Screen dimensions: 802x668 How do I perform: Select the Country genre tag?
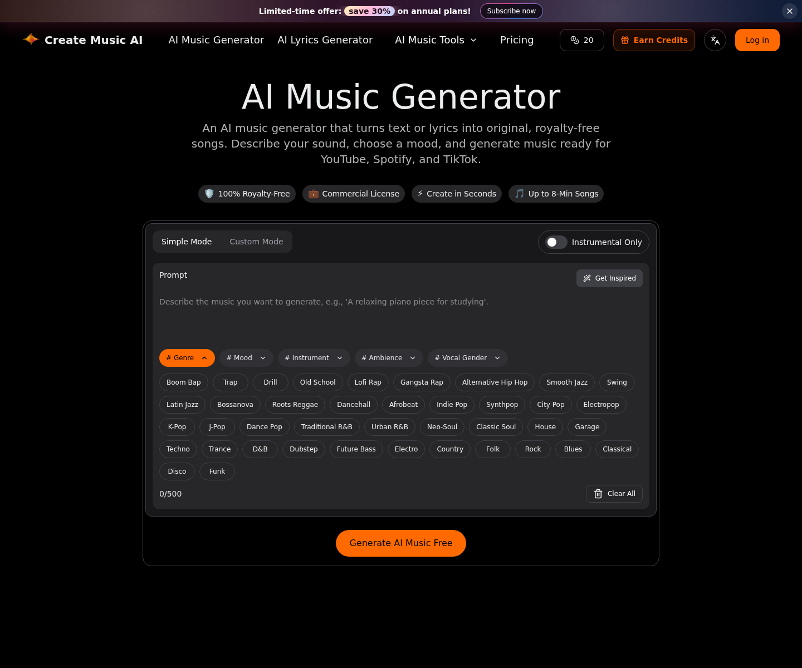point(450,449)
